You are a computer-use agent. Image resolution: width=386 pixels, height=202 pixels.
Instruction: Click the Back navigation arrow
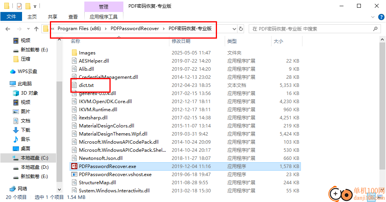coord(8,29)
